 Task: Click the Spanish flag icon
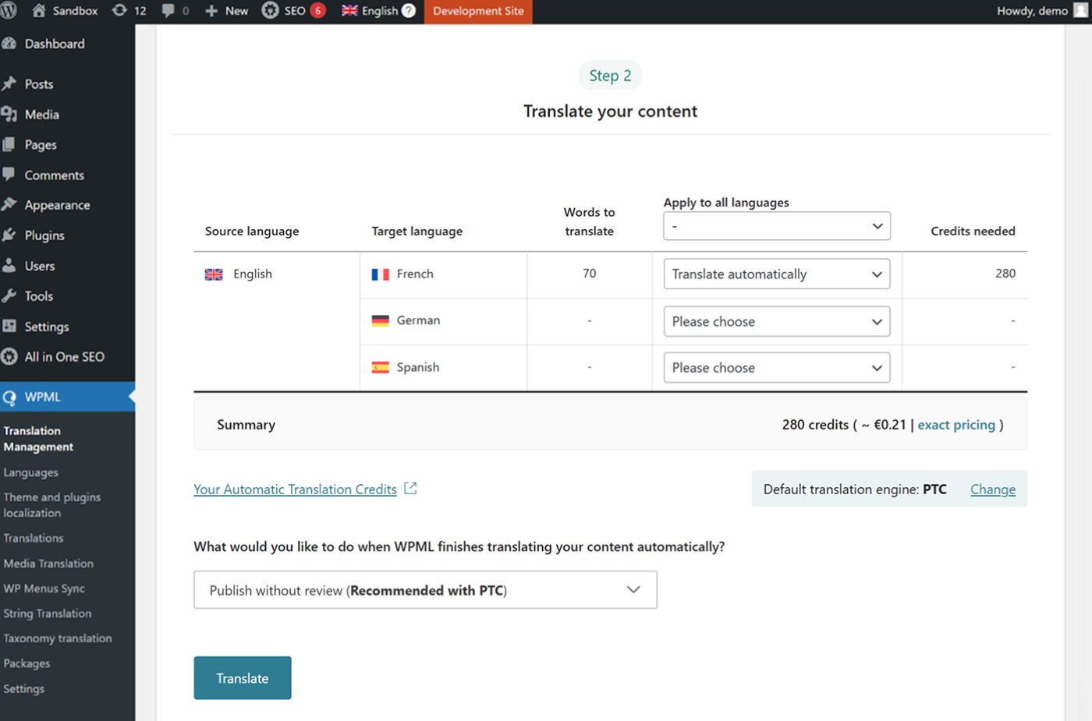click(381, 367)
